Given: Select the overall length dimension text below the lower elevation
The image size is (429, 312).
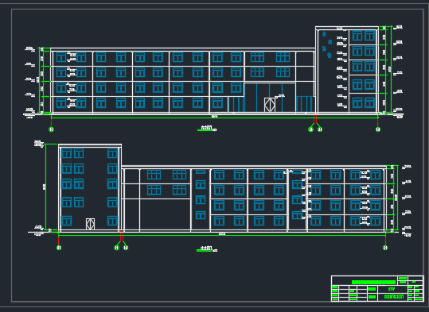Looking at the screenshot, I should 222,234.
